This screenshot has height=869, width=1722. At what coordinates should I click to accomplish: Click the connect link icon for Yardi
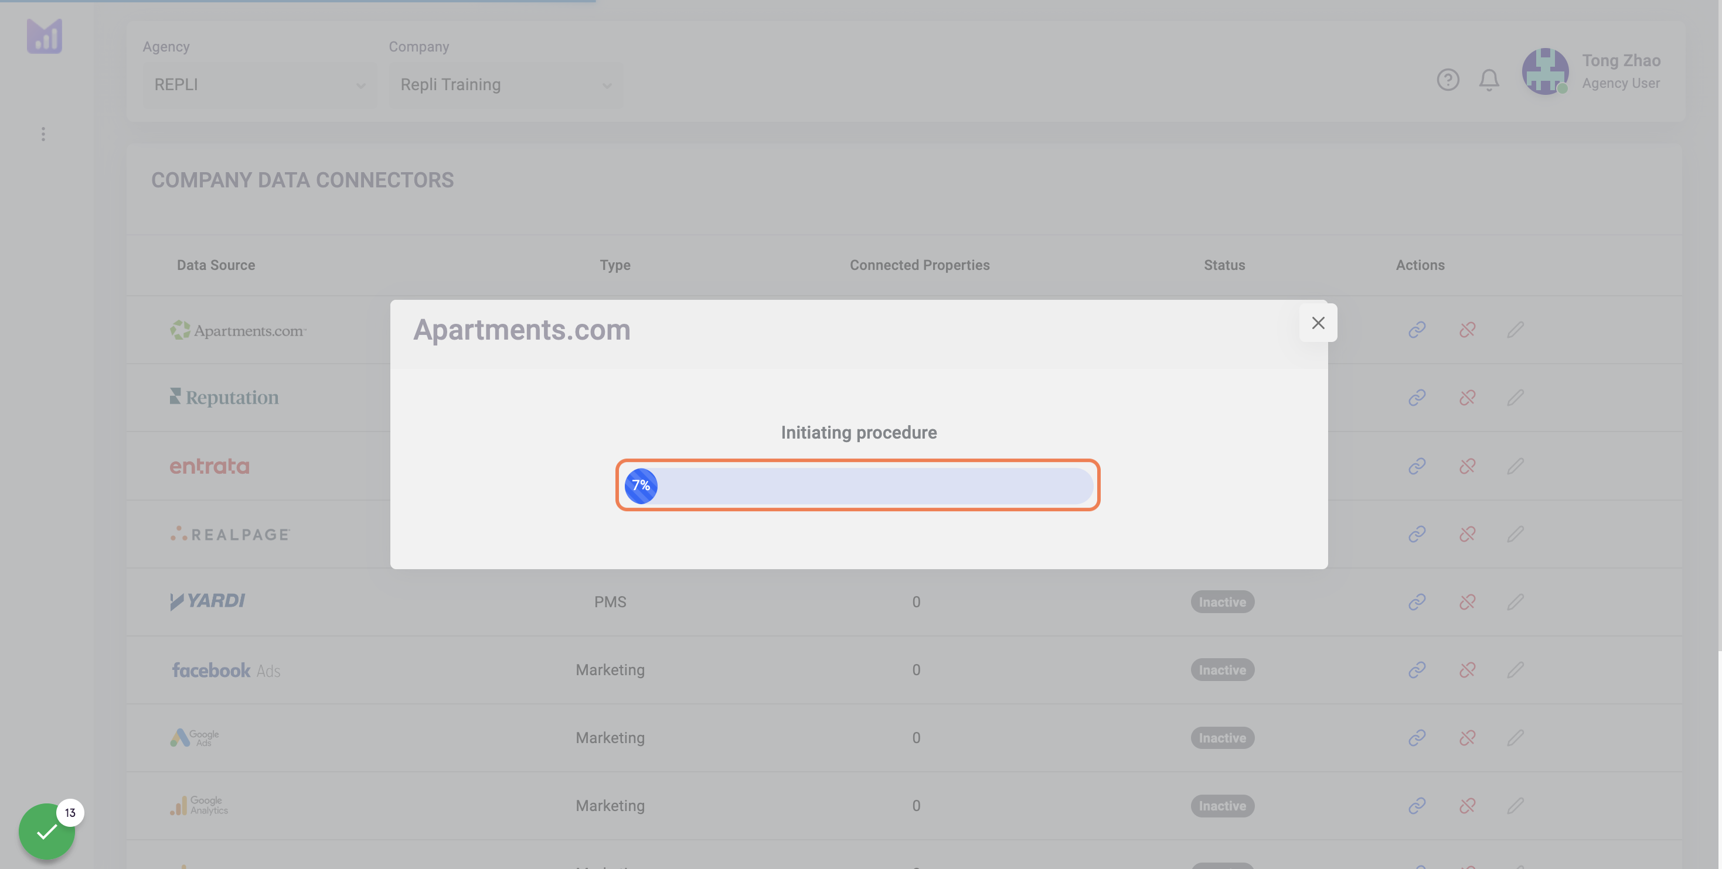point(1417,602)
